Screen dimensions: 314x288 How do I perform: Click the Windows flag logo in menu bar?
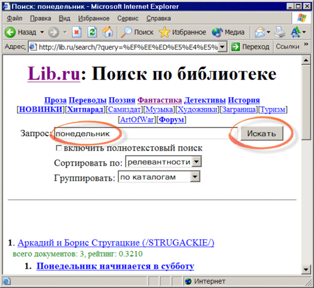pos(301,18)
